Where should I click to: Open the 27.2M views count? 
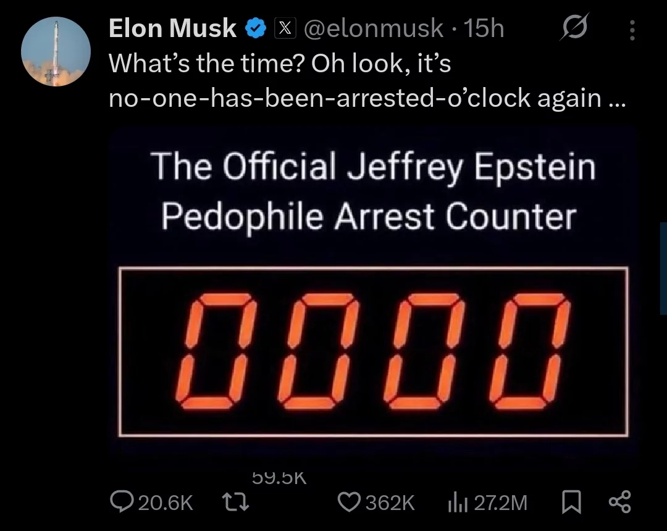pos(500,503)
